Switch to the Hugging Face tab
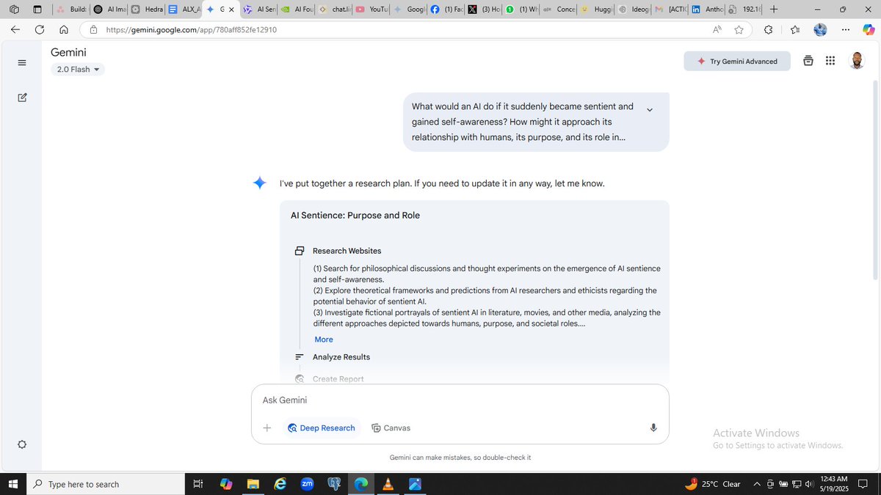The height and width of the screenshot is (495, 881). tap(595, 10)
